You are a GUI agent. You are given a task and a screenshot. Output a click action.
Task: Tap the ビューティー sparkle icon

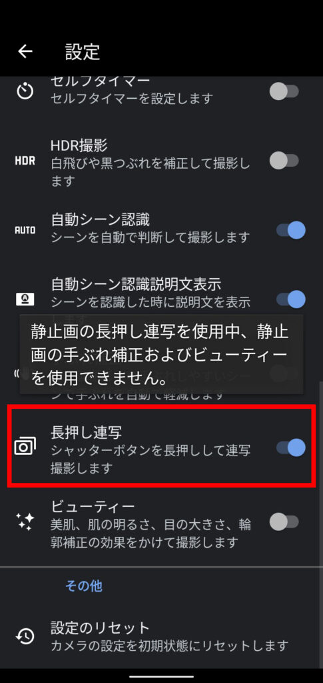pos(25,522)
